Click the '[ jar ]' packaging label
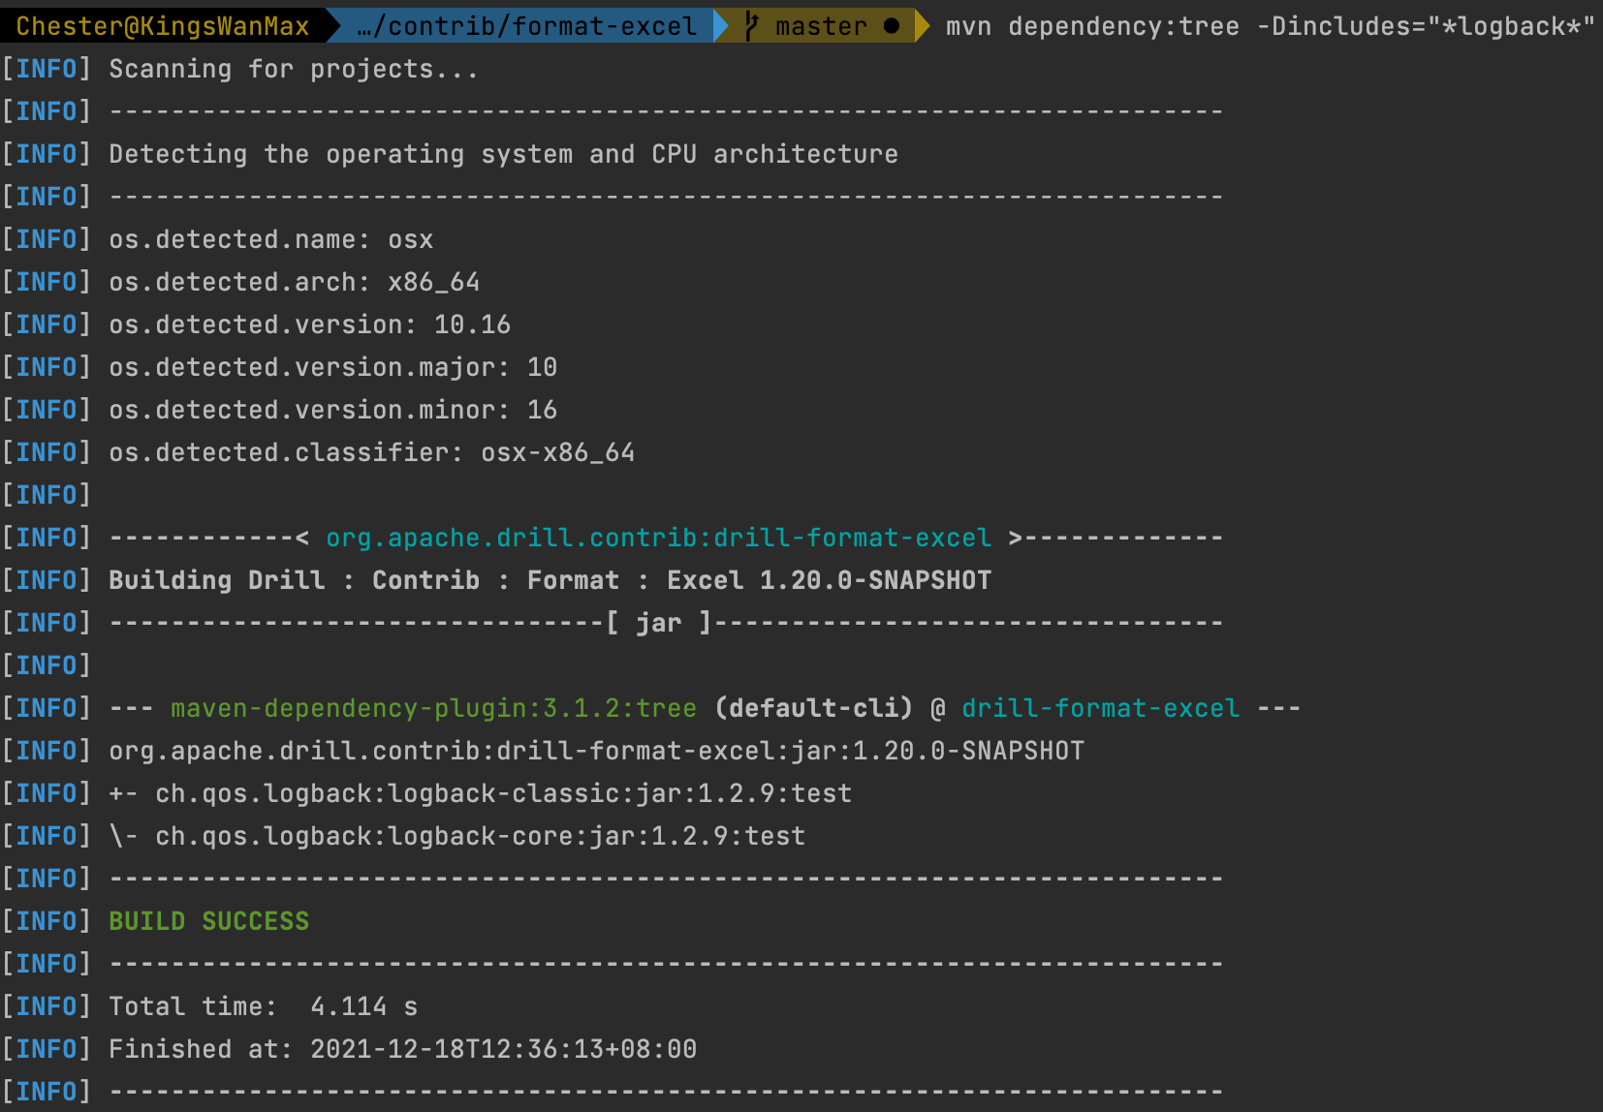Image resolution: width=1603 pixels, height=1112 pixels. point(658,623)
